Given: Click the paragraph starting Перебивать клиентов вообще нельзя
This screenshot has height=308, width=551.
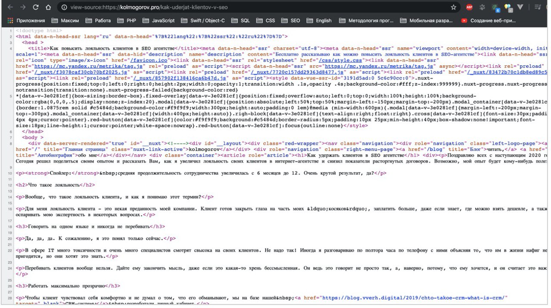Looking at the screenshot, I should (x=282, y=271).
